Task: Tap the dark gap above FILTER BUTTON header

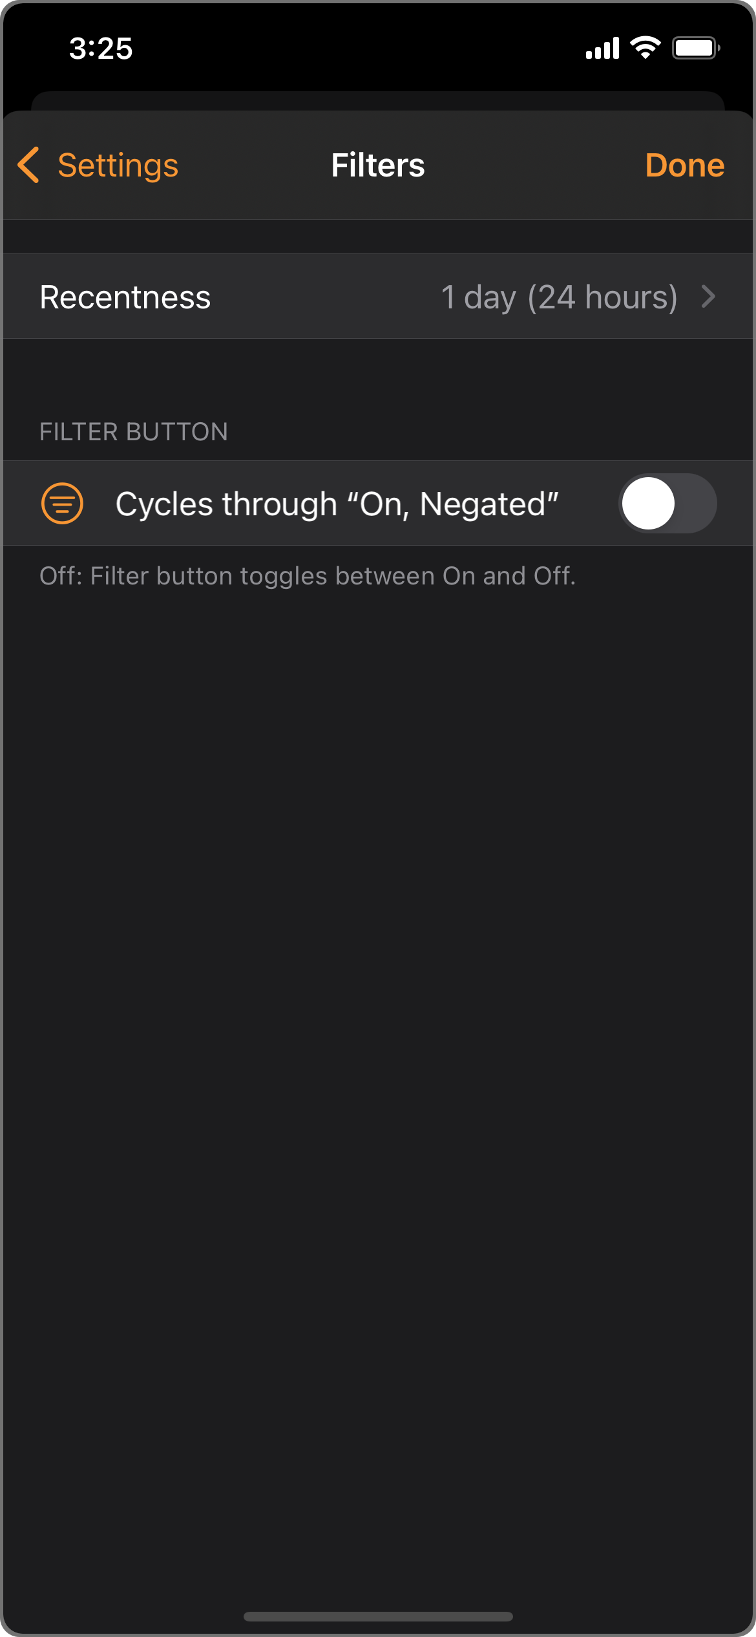Action: click(378, 375)
